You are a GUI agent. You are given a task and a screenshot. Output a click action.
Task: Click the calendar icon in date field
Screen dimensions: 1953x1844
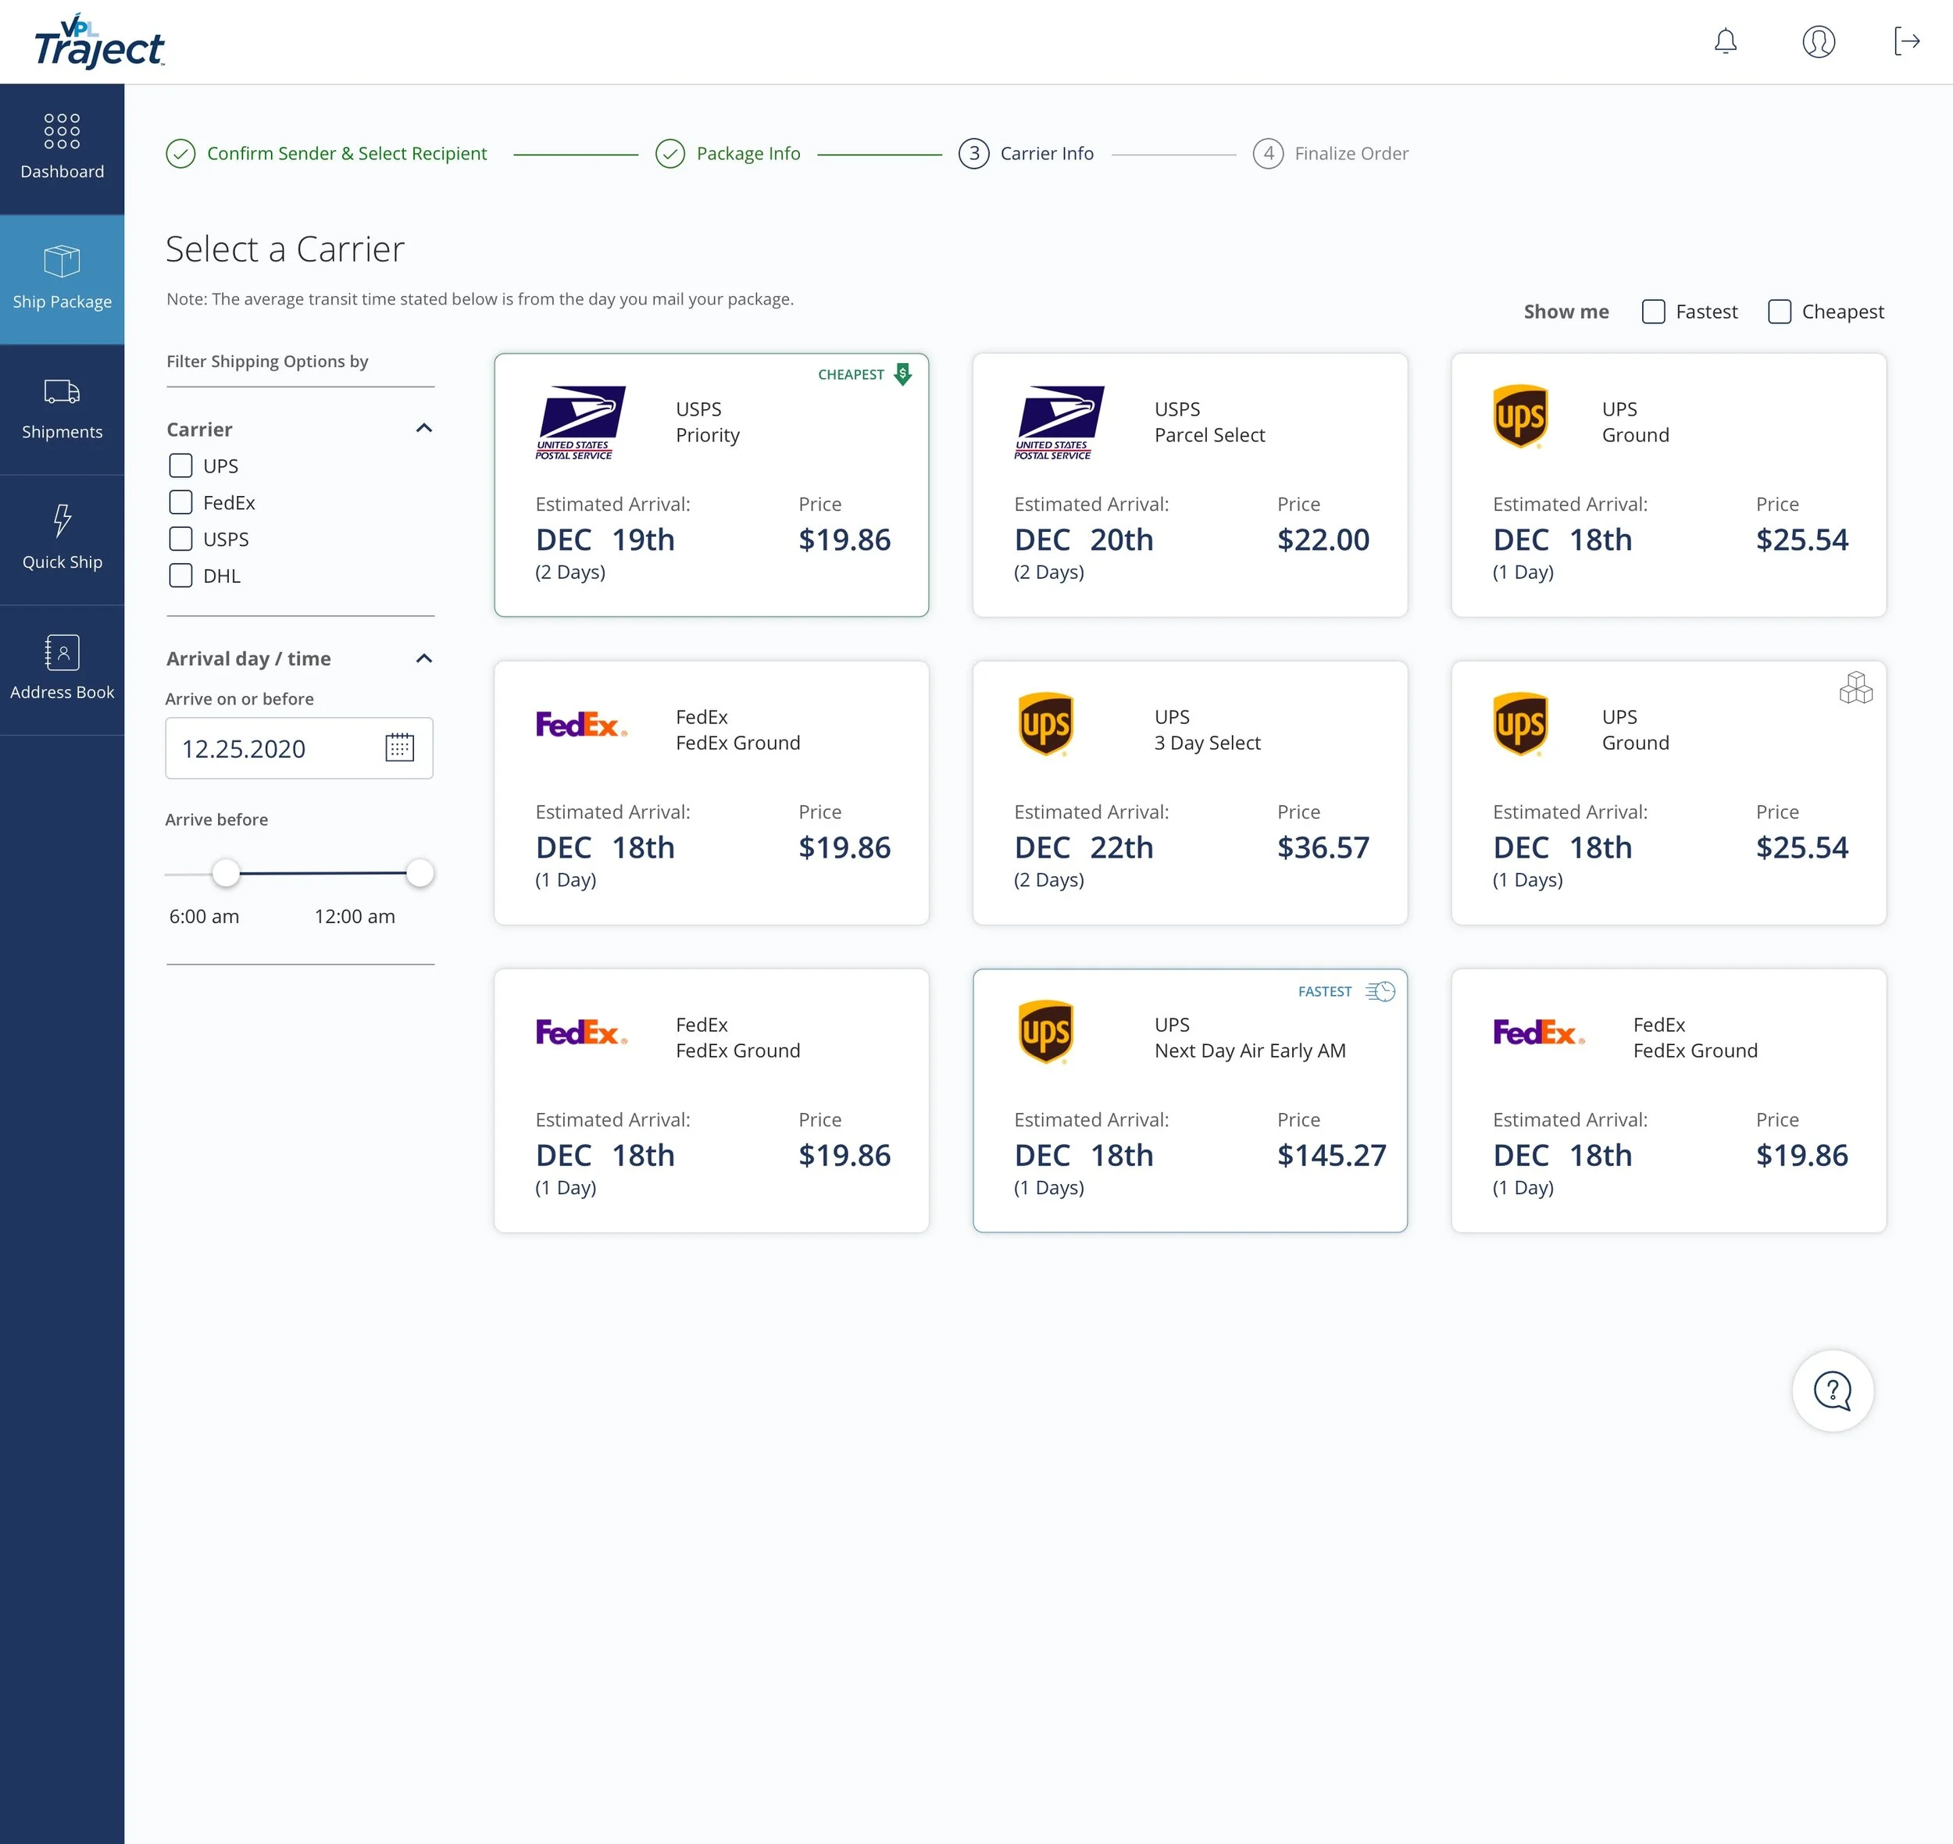click(399, 748)
